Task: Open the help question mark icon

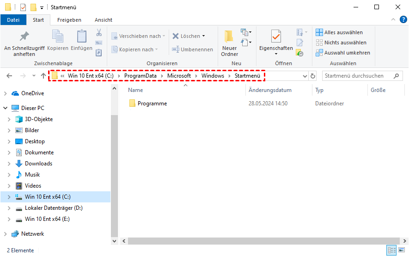Action: [403, 19]
